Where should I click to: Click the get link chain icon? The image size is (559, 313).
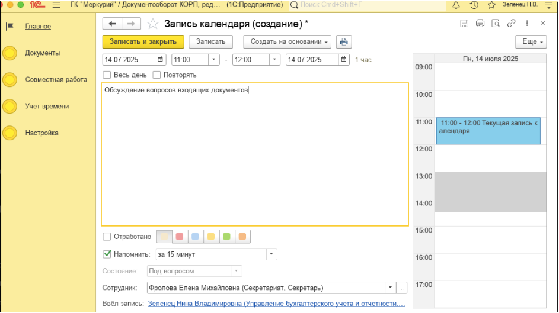(511, 24)
